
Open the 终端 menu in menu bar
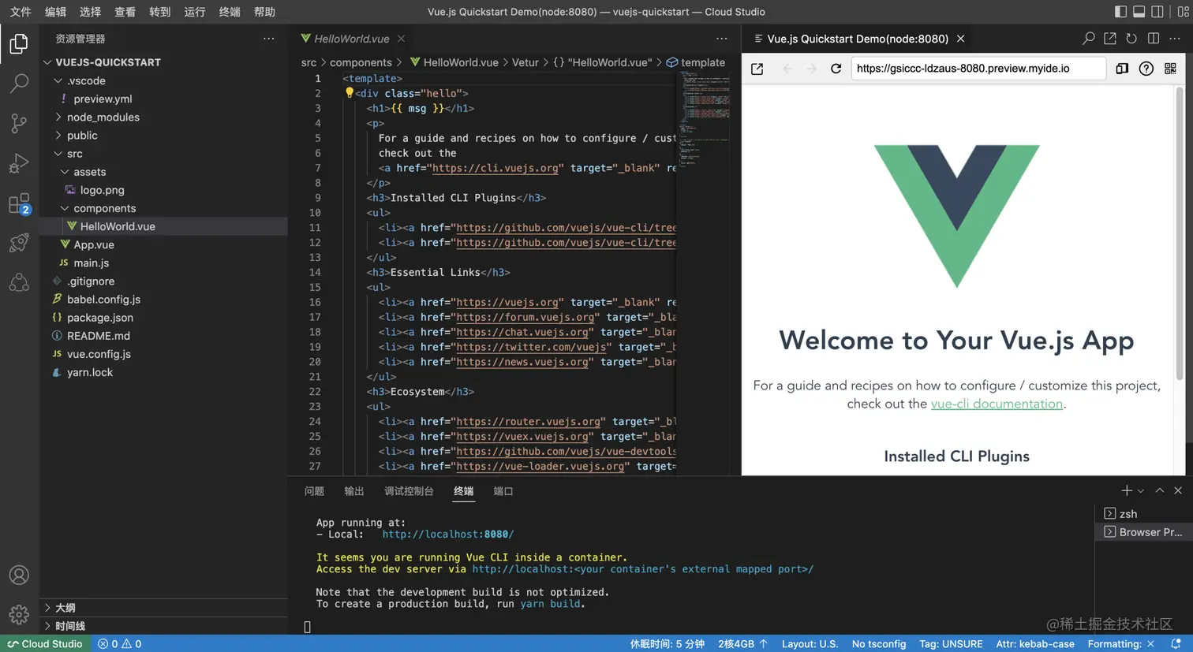pyautogui.click(x=230, y=12)
